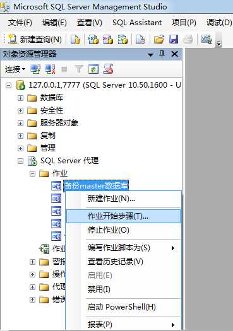Select the 服务器对象 tree item
The height and width of the screenshot is (331, 233).
click(59, 123)
